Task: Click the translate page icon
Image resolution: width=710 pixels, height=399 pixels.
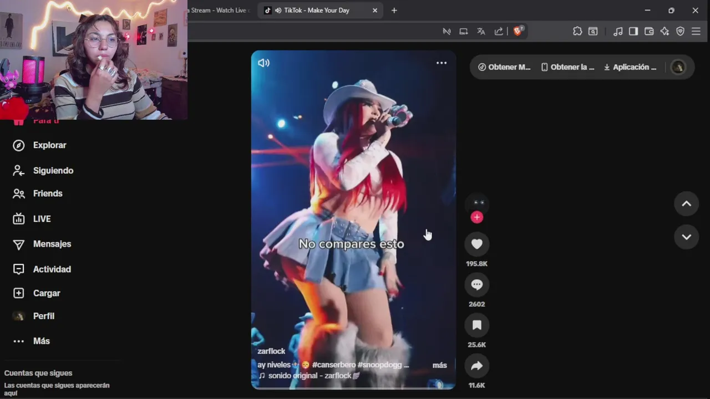Action: click(481, 32)
